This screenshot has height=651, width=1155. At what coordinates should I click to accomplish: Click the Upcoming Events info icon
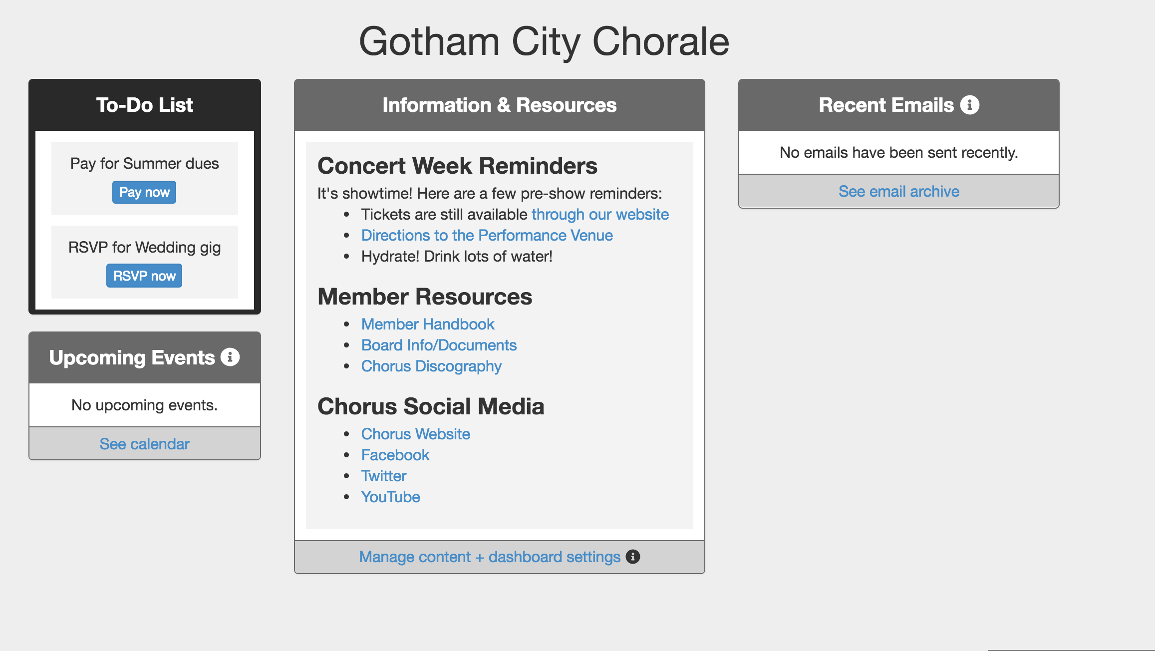tap(230, 357)
